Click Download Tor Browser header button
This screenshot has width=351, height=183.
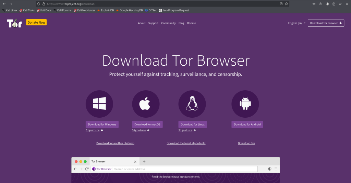coord(326,23)
